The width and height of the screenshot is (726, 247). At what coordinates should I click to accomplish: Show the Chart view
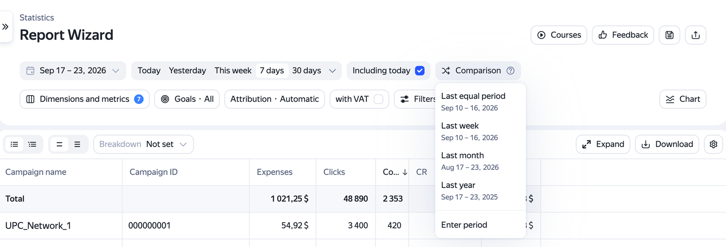[683, 99]
